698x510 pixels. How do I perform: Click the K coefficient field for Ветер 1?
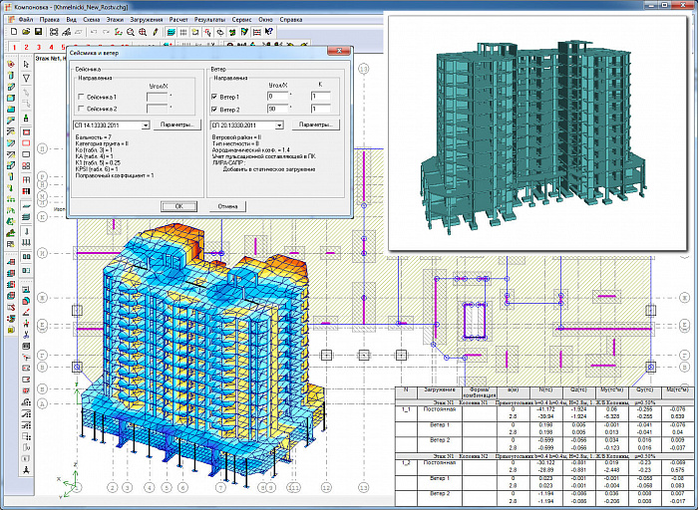(x=320, y=96)
